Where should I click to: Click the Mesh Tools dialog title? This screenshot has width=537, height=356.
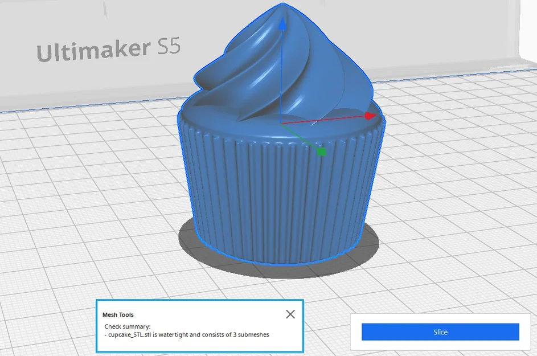click(118, 314)
